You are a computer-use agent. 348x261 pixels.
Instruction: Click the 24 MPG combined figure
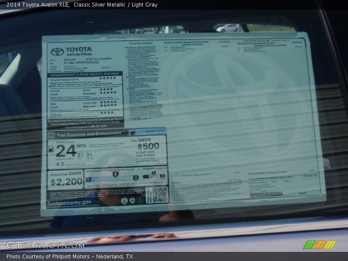click(x=65, y=151)
